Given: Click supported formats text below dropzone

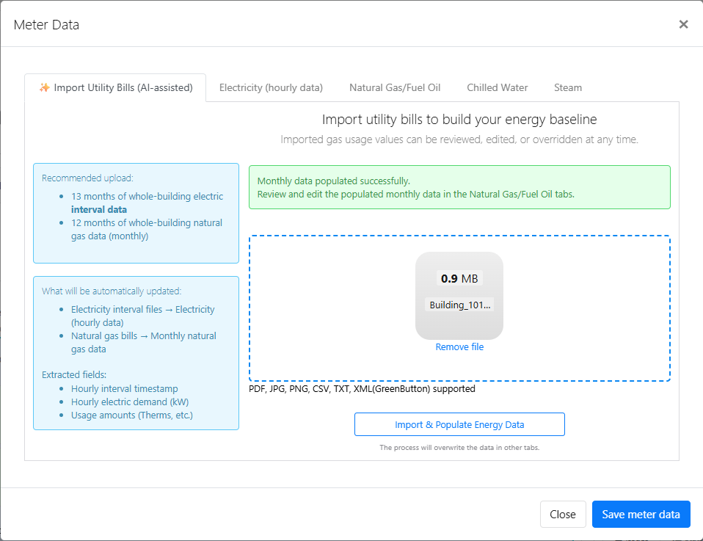Looking at the screenshot, I should (362, 388).
